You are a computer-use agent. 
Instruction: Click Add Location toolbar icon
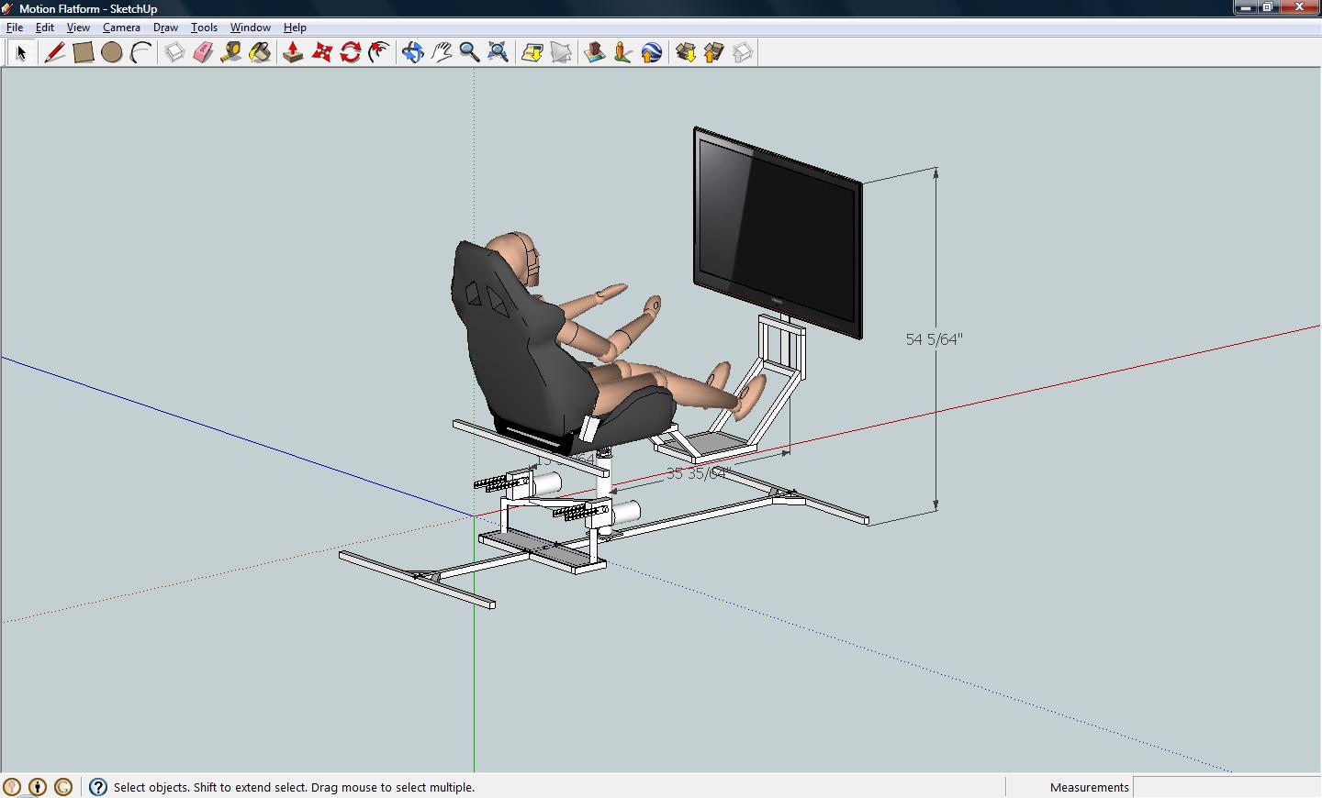pyautogui.click(x=532, y=52)
